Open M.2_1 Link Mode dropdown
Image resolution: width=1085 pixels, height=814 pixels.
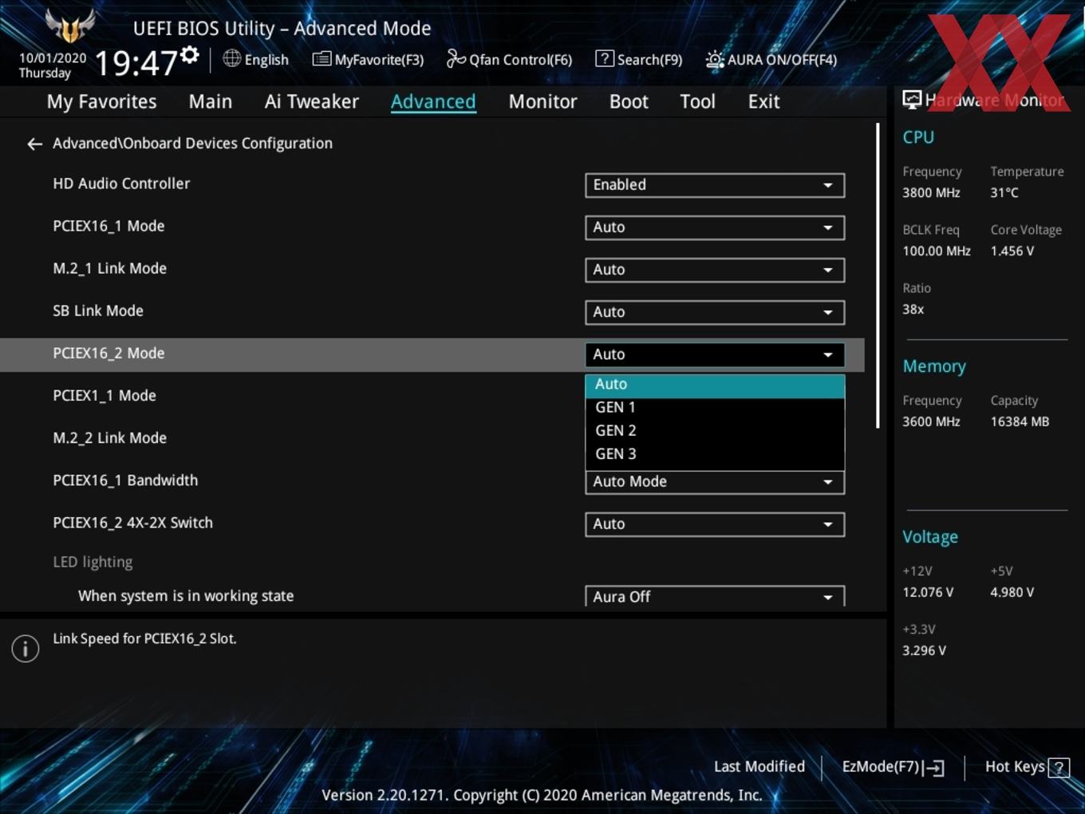click(x=715, y=270)
